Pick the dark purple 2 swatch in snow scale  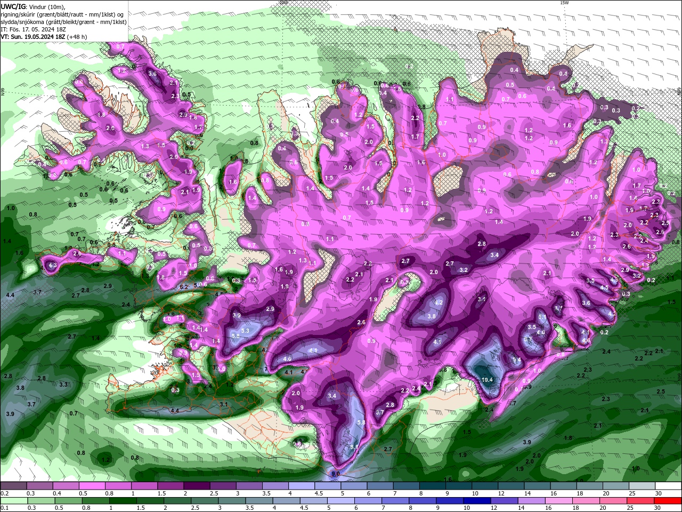coord(197,486)
